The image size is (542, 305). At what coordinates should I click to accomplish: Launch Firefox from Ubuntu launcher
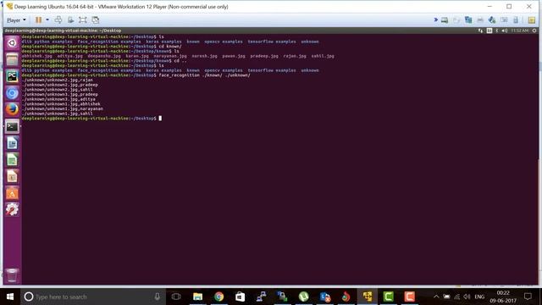tap(12, 109)
